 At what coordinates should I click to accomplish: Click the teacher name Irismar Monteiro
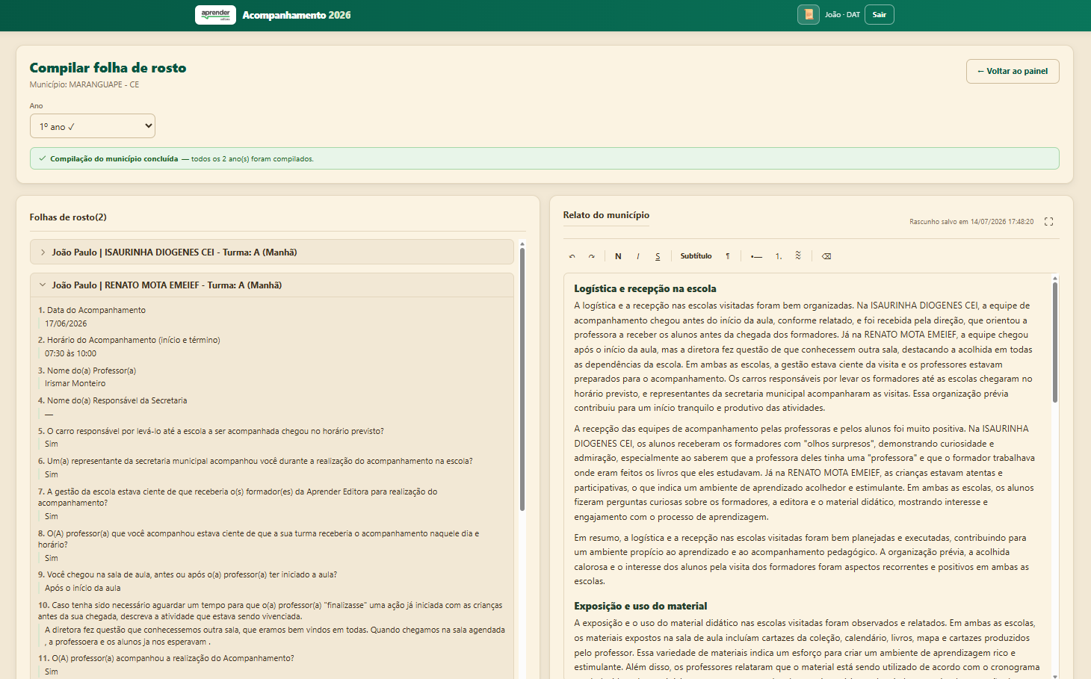coord(75,383)
